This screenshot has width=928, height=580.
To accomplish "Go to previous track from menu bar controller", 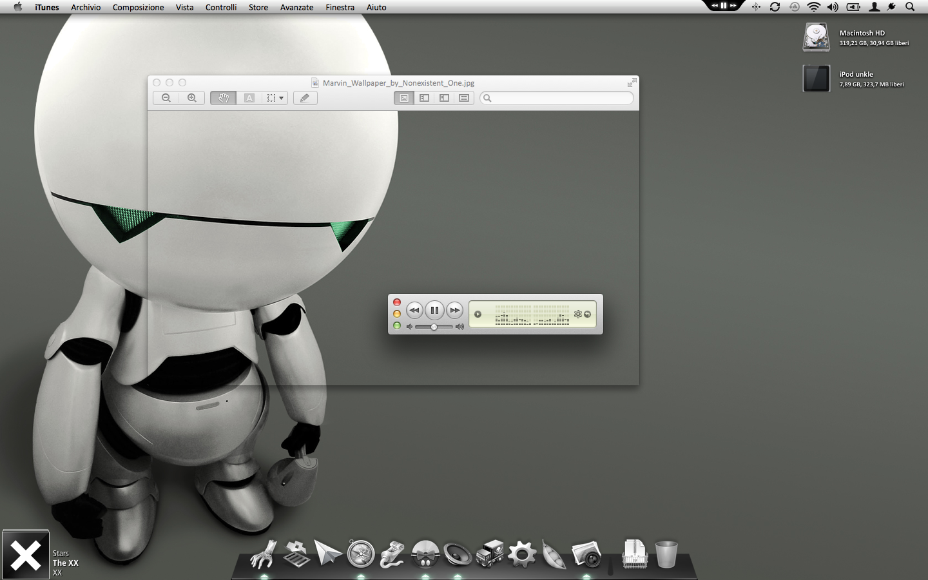I will tap(714, 5).
